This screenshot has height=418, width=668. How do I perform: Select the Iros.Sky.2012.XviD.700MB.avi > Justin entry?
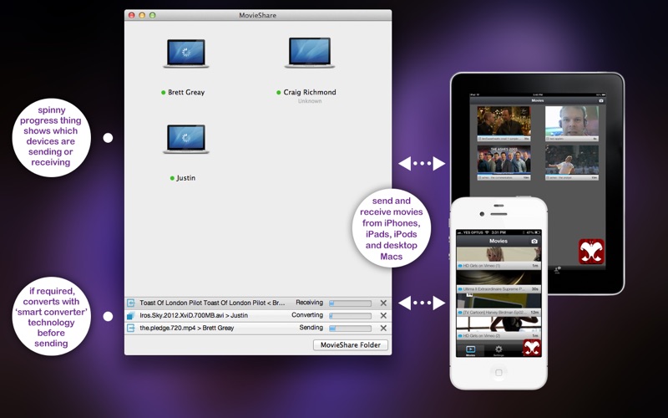tap(194, 316)
